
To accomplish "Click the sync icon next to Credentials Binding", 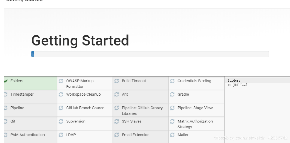I will click(x=172, y=81).
